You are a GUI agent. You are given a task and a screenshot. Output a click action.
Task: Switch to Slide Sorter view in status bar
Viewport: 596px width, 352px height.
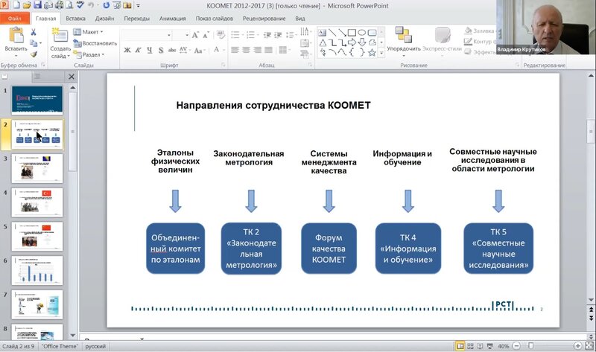click(x=472, y=347)
